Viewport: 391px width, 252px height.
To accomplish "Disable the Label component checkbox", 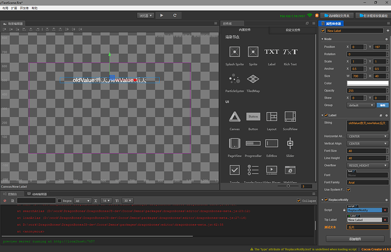I will coord(326,115).
